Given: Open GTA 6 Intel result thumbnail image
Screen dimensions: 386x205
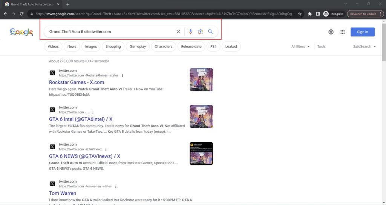Looking at the screenshot, I should point(201,116).
